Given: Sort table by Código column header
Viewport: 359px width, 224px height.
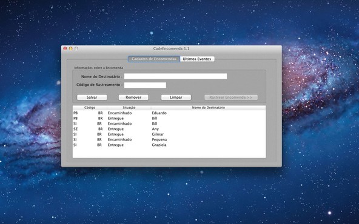Looking at the screenshot, I should click(90, 107).
